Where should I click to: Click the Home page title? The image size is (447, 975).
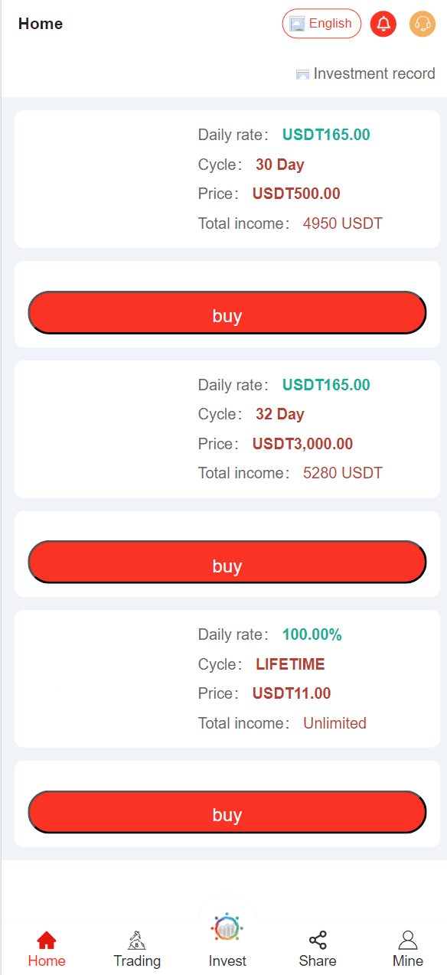[41, 24]
